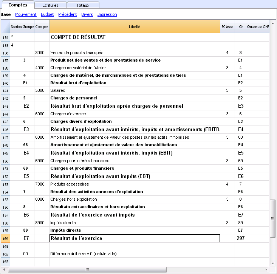Image resolution: width=277 pixels, height=274 pixels.
Task: Select the EBT result label cell
Action: [x=135, y=176]
